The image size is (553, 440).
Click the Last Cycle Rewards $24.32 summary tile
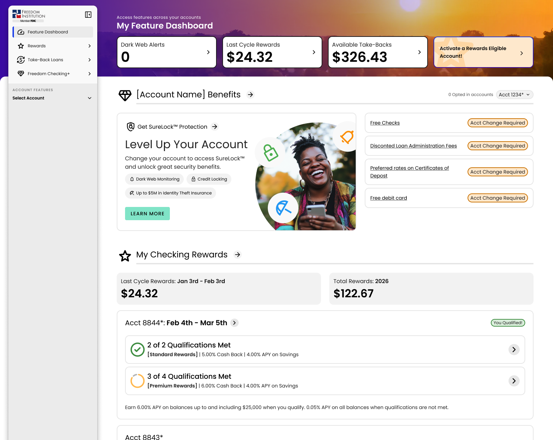[219, 289]
